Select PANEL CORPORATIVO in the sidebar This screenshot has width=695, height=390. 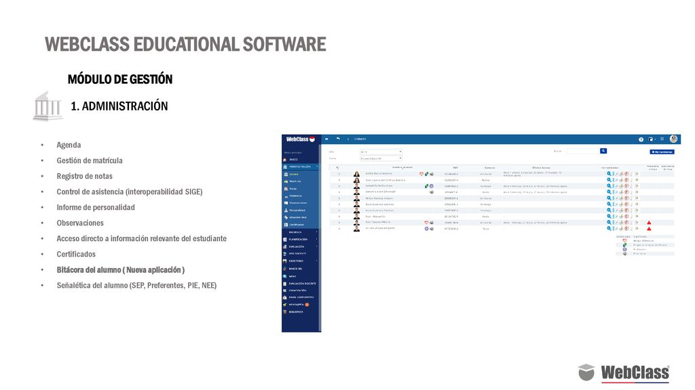coord(301,297)
